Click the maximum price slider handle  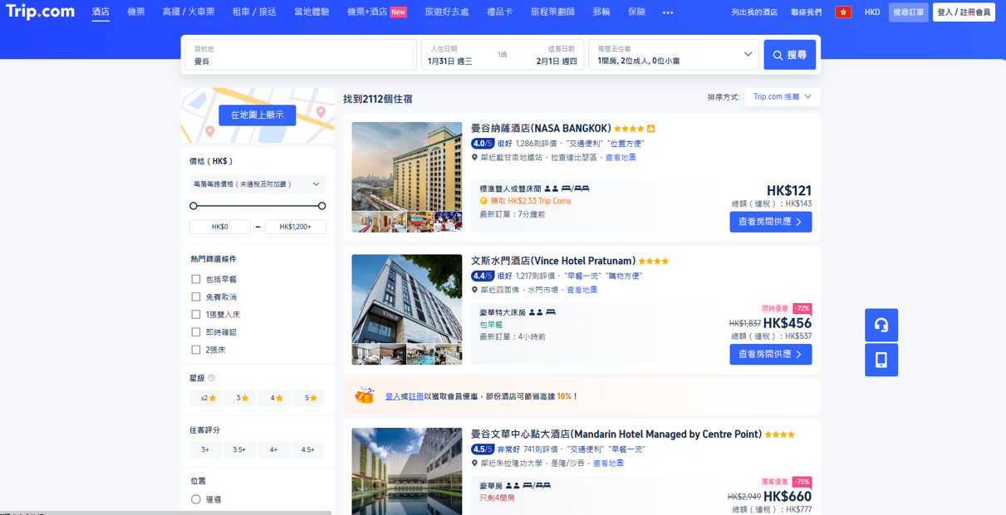point(321,206)
